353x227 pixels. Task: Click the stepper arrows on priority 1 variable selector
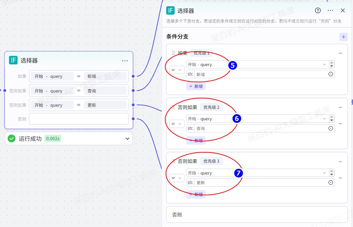pos(331,65)
